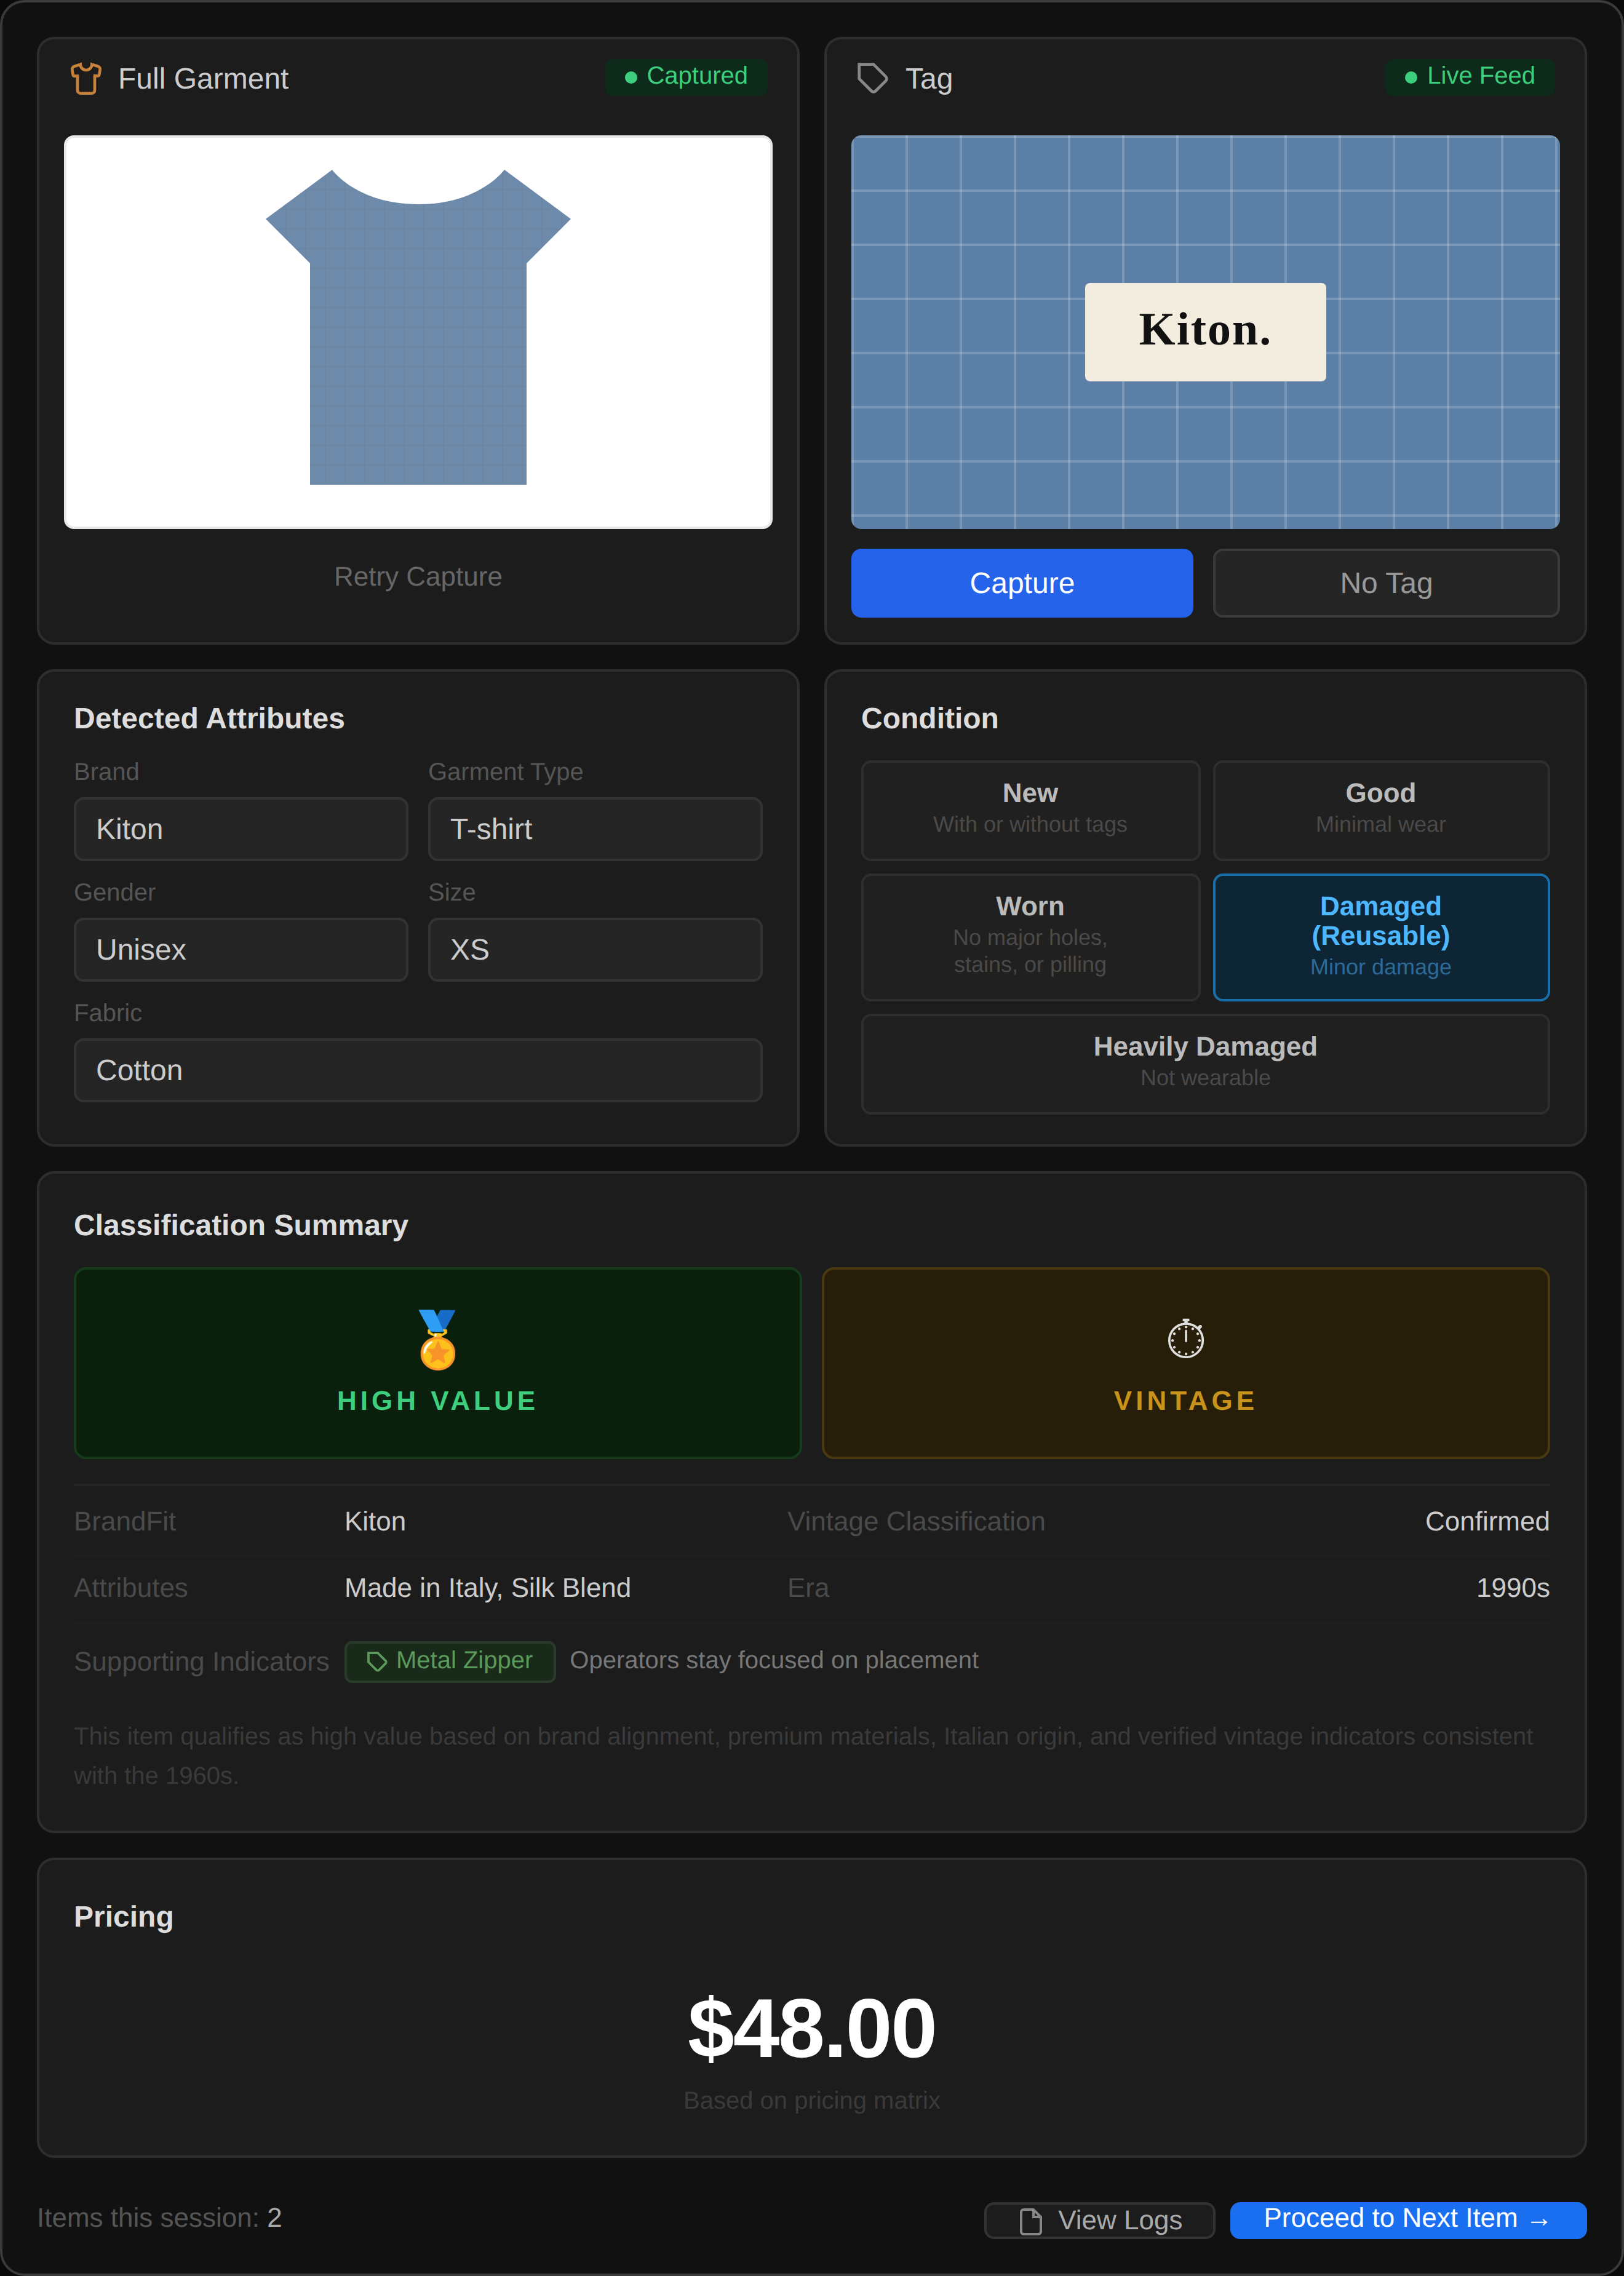Click the Full Garment panel title
The height and width of the screenshot is (2276, 1624).
point(203,79)
